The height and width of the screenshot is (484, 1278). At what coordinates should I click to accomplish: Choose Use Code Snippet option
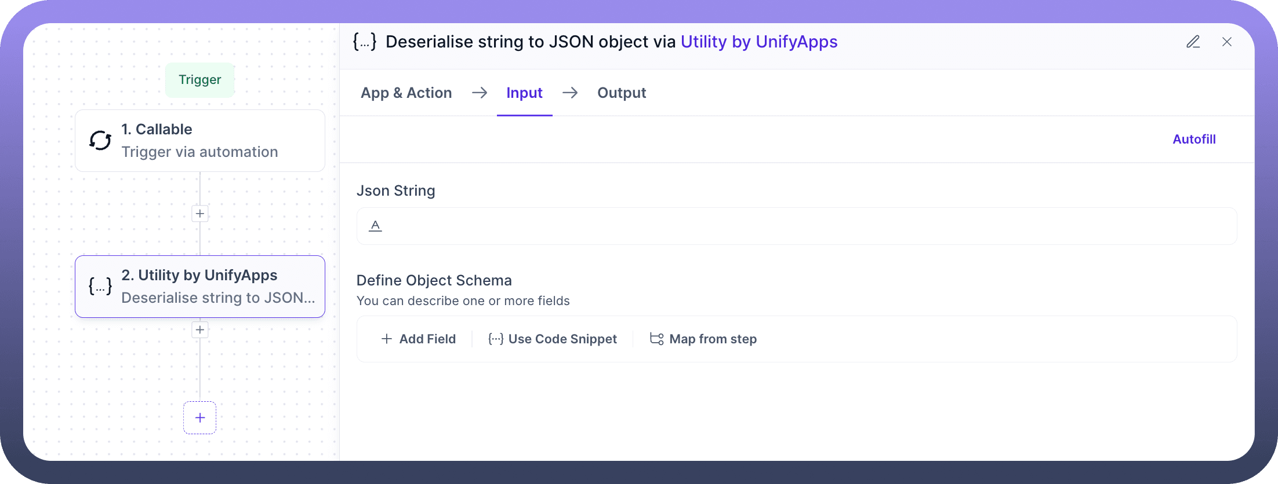[x=553, y=339]
